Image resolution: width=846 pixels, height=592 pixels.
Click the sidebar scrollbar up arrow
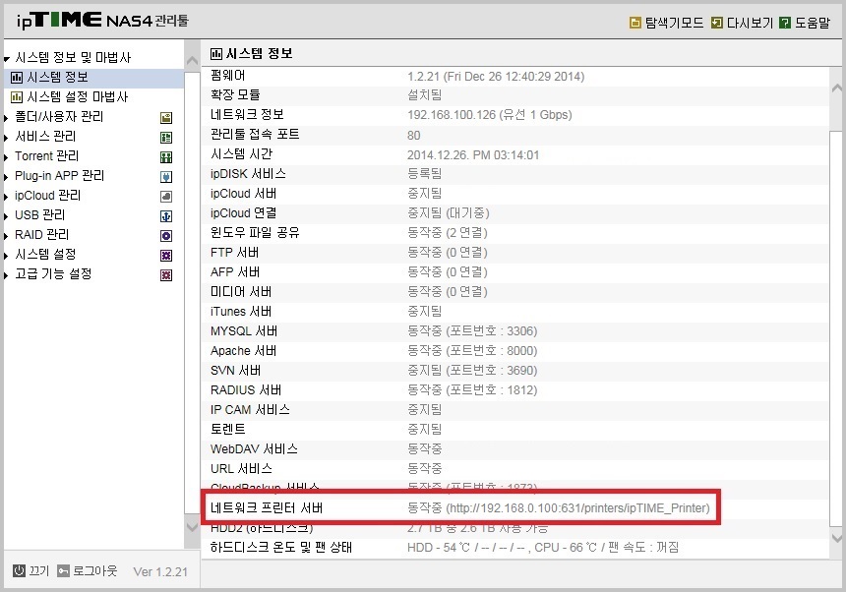point(192,61)
